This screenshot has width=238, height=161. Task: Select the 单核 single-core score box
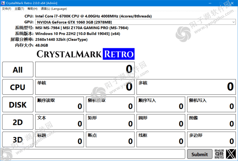coord(85,87)
